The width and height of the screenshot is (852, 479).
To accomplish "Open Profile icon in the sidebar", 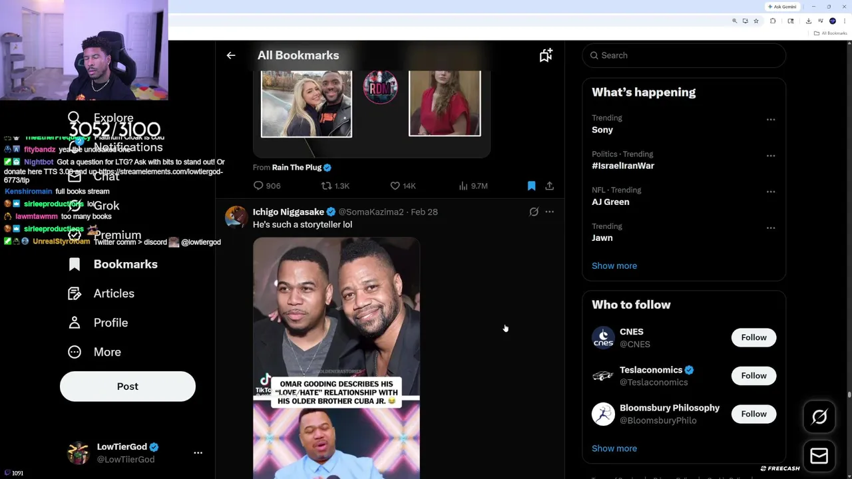I will [75, 323].
